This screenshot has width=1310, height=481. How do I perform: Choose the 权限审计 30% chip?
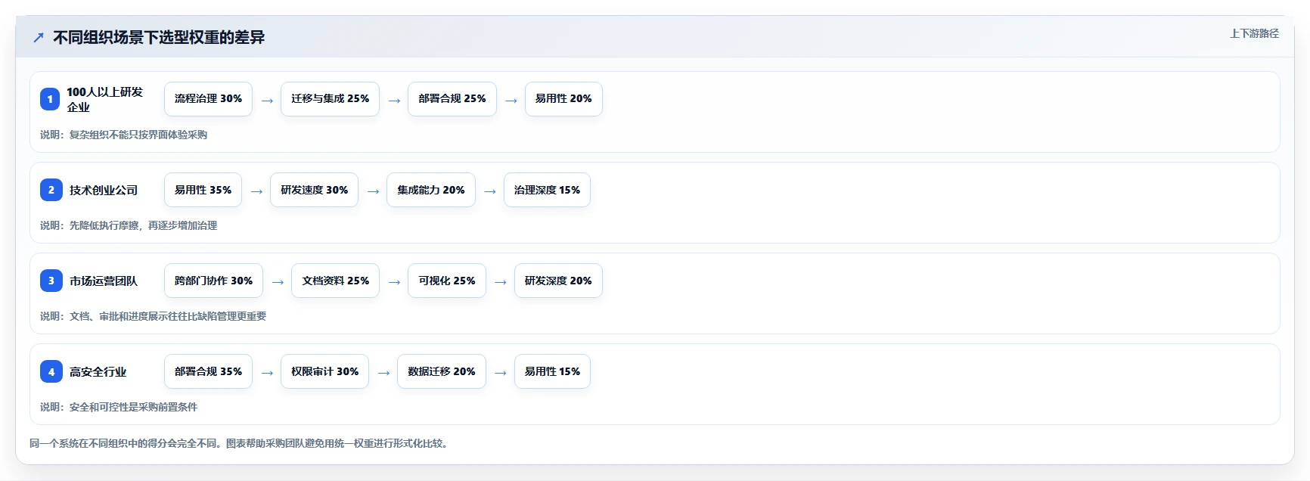[x=324, y=371]
